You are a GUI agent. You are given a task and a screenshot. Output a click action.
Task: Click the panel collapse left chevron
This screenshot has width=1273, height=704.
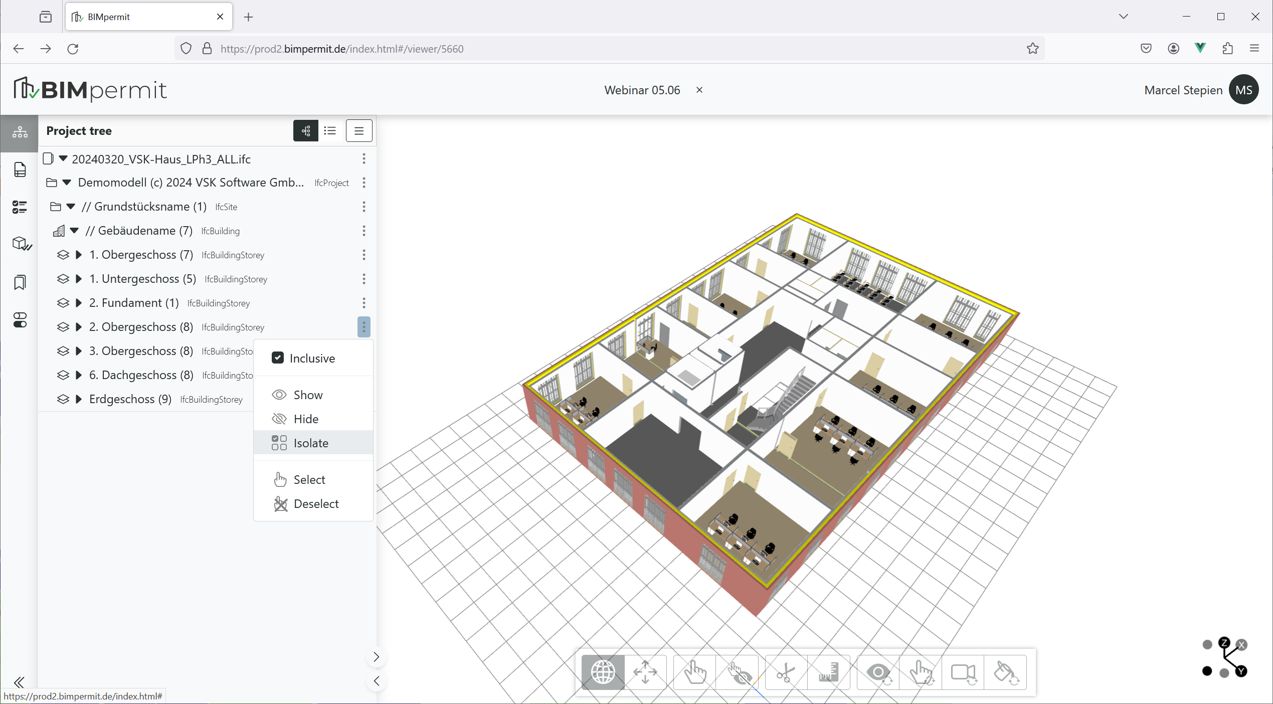(x=377, y=681)
